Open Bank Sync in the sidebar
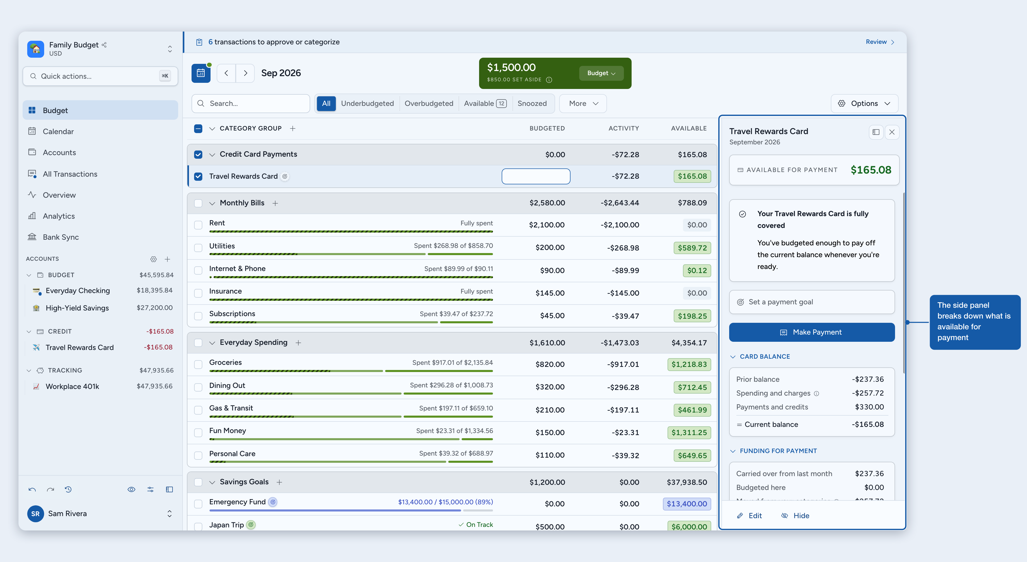This screenshot has width=1027, height=562. click(x=100, y=237)
